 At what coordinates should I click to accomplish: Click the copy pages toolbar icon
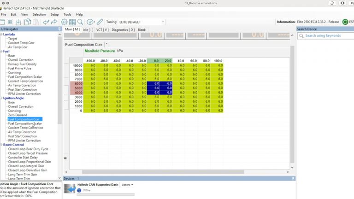click(x=28, y=22)
